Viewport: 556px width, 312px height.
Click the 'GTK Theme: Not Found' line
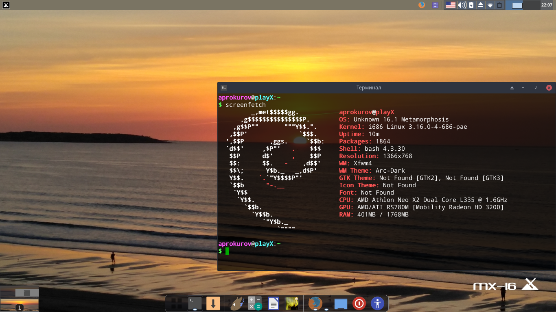(421, 178)
